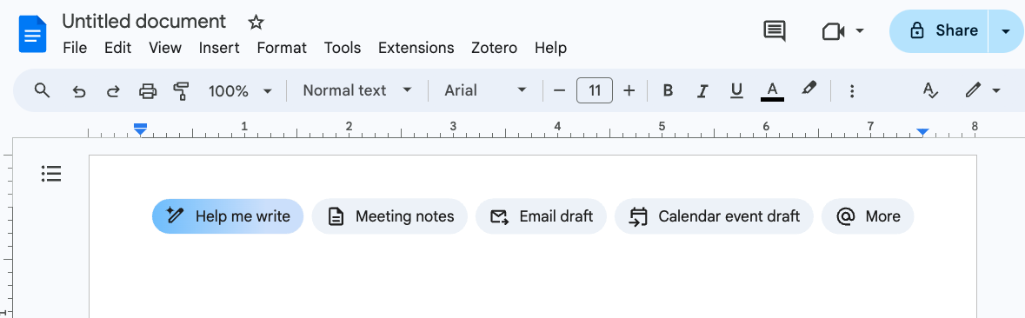Image resolution: width=1025 pixels, height=318 pixels.
Task: Show the document outline list icon
Action: [51, 173]
